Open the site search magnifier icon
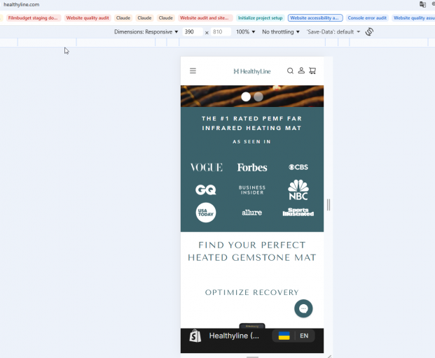Viewport: 435px width, 358px height. [x=290, y=71]
